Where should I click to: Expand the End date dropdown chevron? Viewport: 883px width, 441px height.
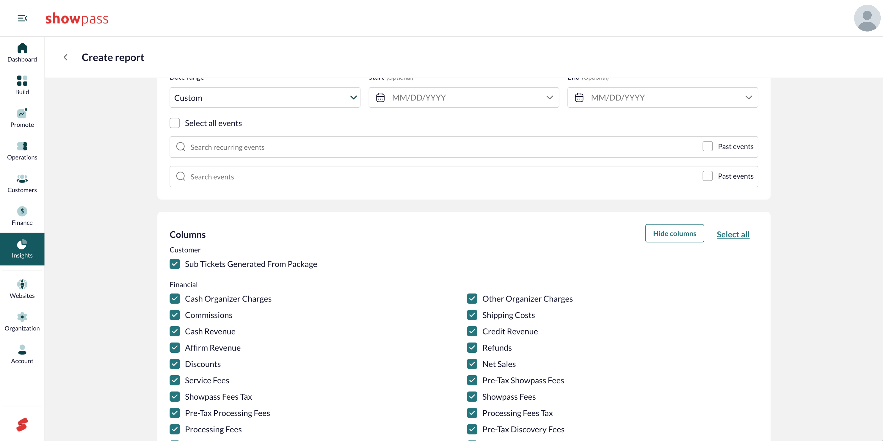pos(748,98)
